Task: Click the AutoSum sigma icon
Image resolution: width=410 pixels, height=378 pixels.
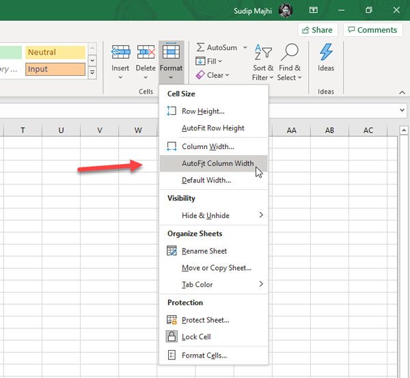Action: click(x=200, y=48)
